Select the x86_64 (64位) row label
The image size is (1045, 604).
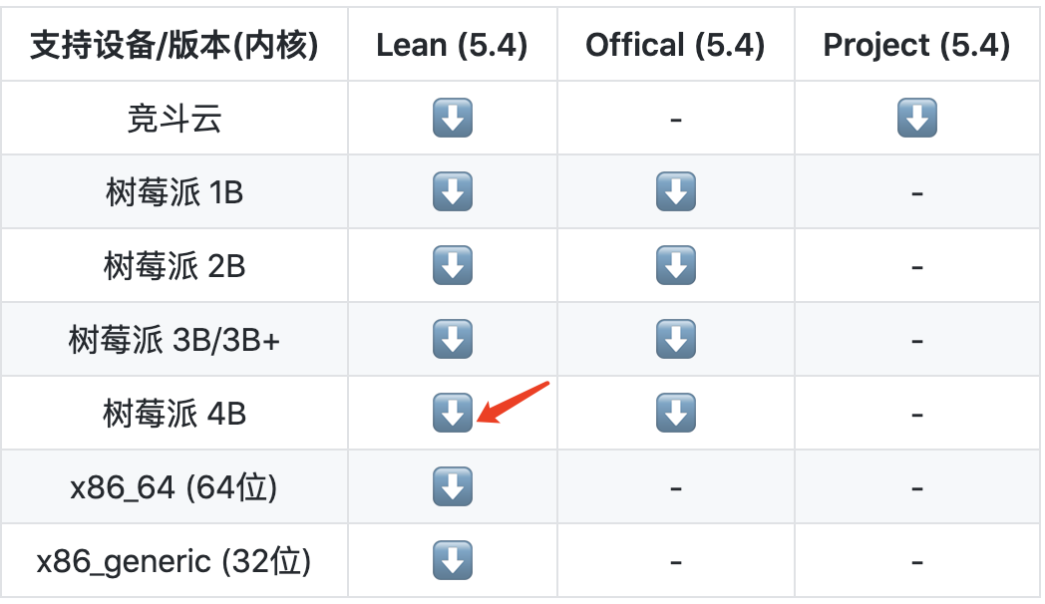[x=174, y=487]
